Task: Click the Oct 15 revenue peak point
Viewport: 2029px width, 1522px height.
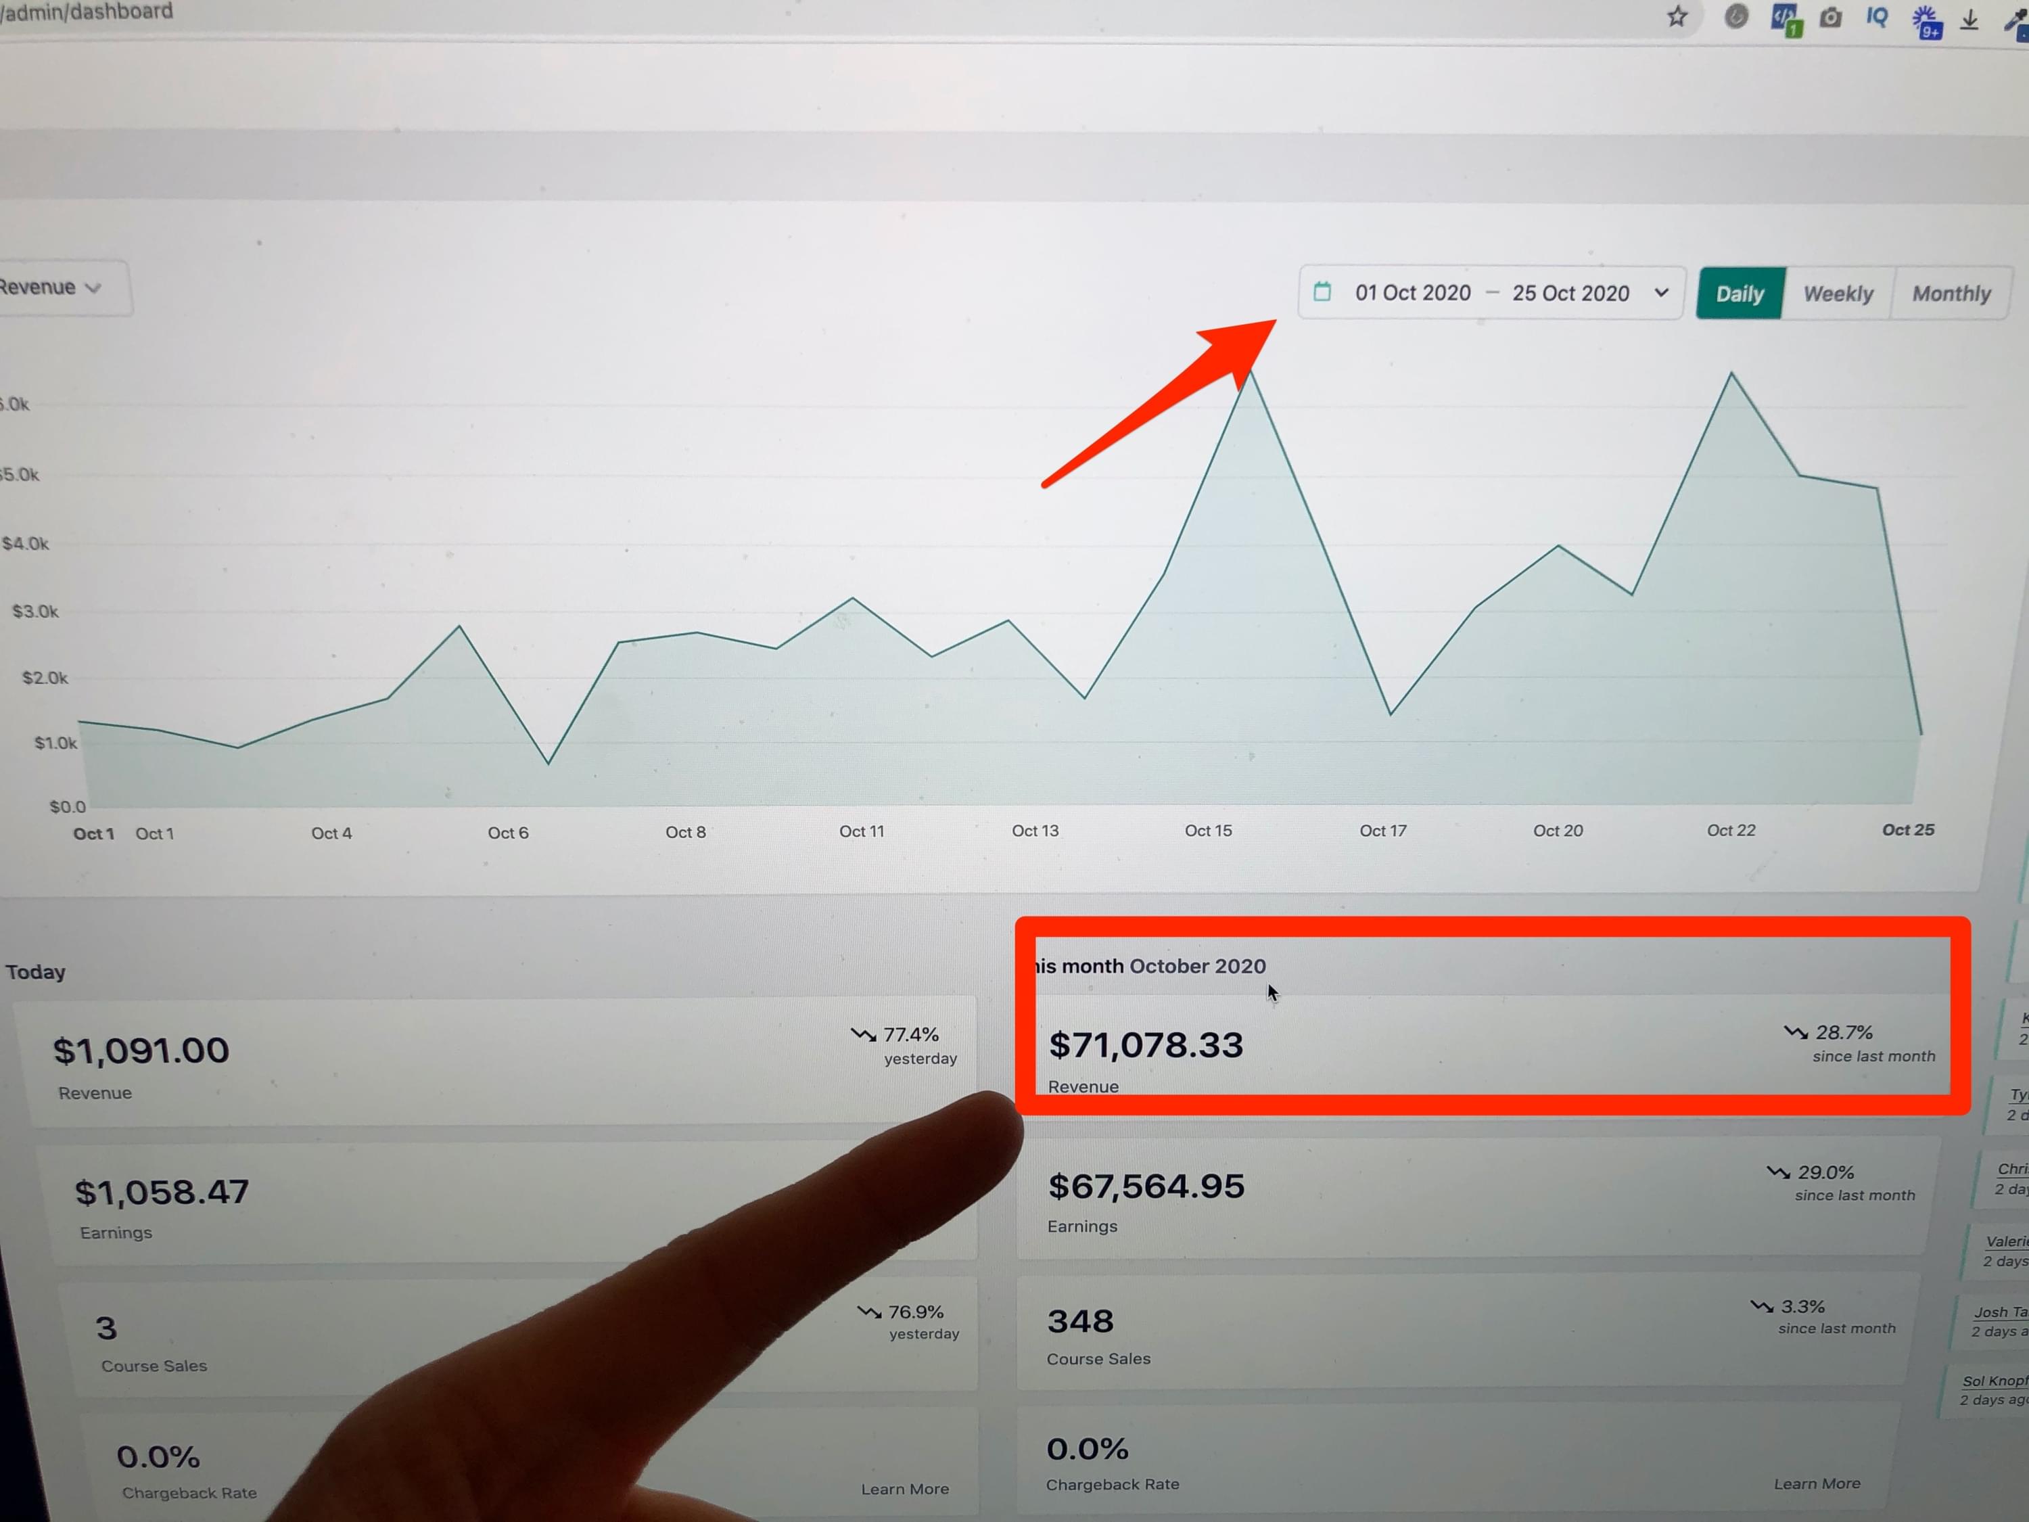Action: tap(1251, 373)
